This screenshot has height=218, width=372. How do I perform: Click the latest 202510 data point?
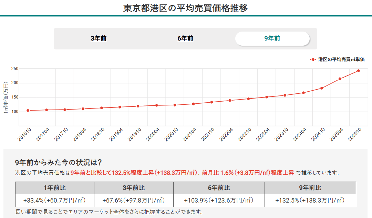tap(358, 70)
